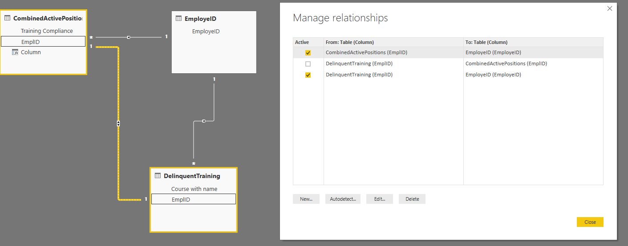
Task: Uncheck Active for DelinquentTraining to EmployeID relationship
Action: point(308,75)
